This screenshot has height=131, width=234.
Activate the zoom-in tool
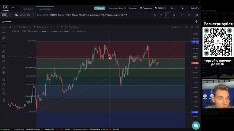(x=4, y=73)
